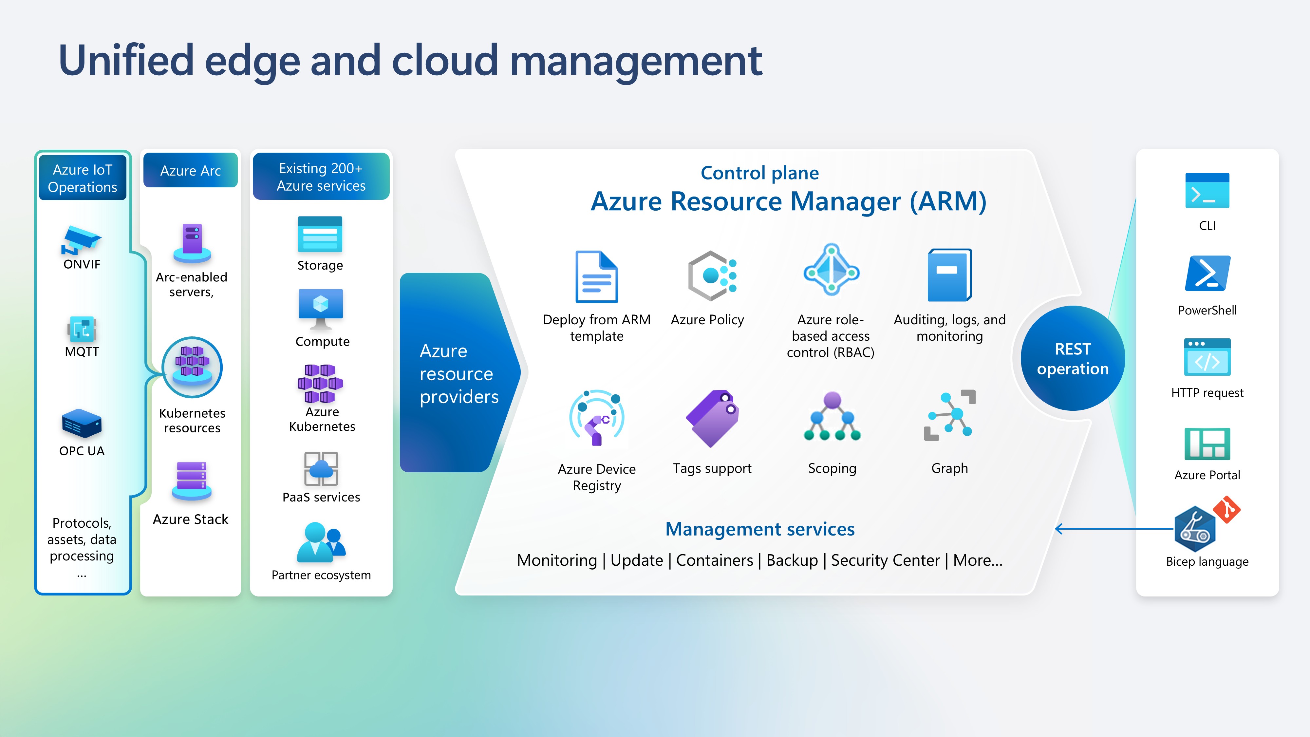
Task: Click the OPC UA device icon
Action: (82, 423)
